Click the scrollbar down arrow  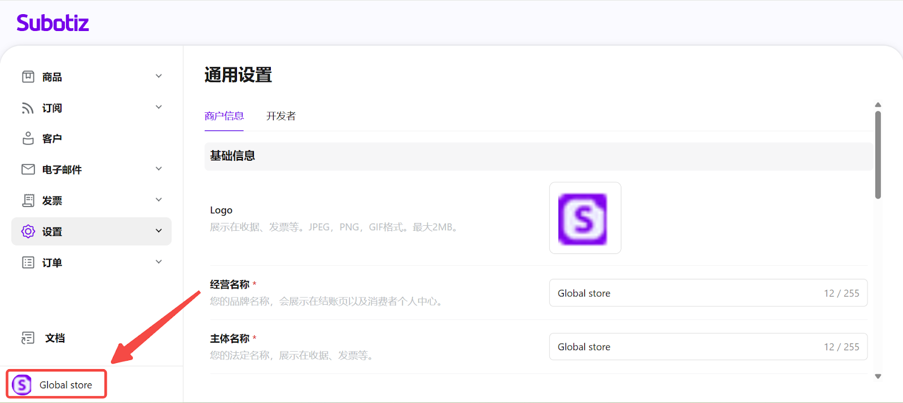tap(878, 376)
